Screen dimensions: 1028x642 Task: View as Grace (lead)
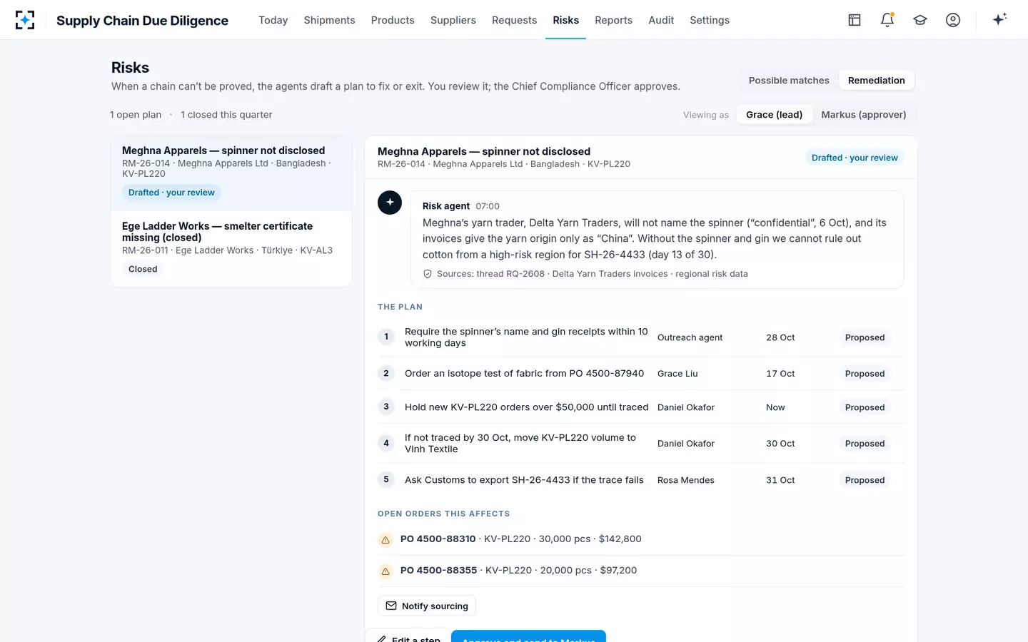coord(774,115)
